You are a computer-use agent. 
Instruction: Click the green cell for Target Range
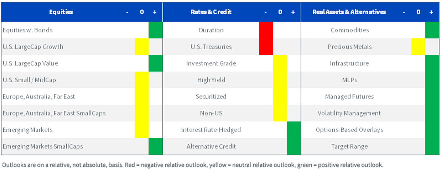click(x=432, y=146)
